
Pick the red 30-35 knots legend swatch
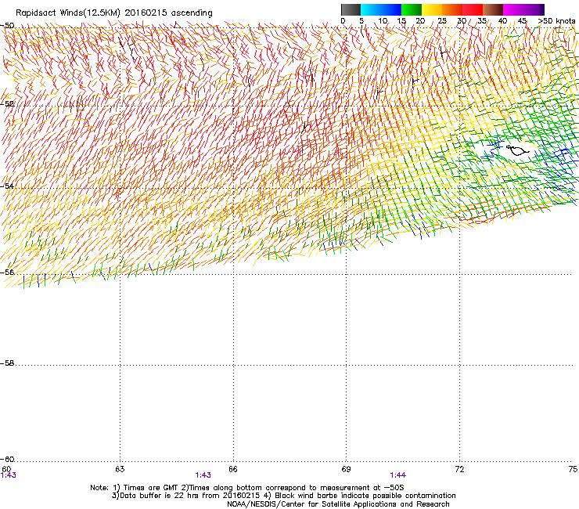coord(473,9)
